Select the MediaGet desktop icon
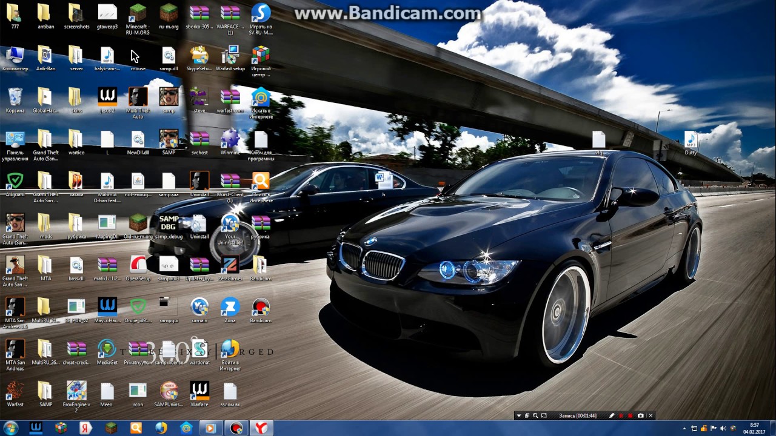Viewport: 776px width, 436px height. pyautogui.click(x=107, y=352)
